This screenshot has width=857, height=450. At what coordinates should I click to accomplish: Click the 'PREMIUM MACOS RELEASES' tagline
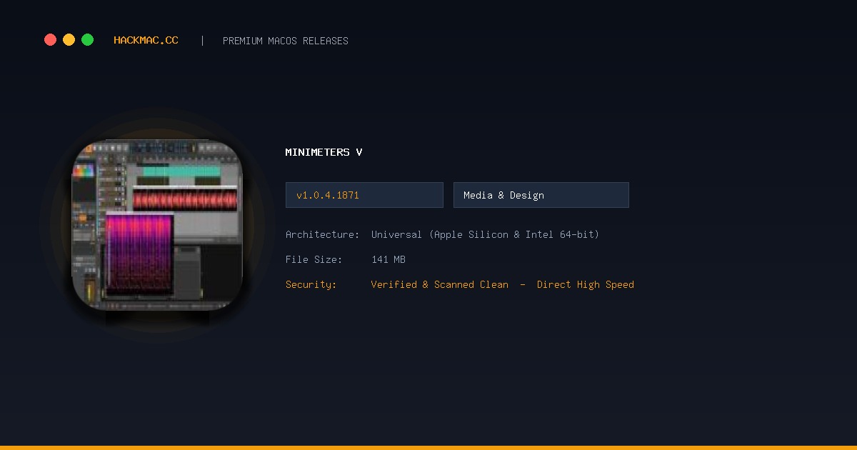(286, 41)
